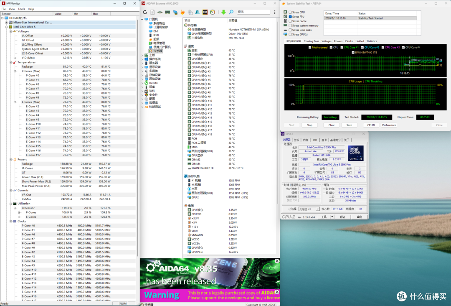Expand 操作系统 node in AIDA64 tree
Viewport: 451px width, 306px height.
pyautogui.click(x=142, y=59)
